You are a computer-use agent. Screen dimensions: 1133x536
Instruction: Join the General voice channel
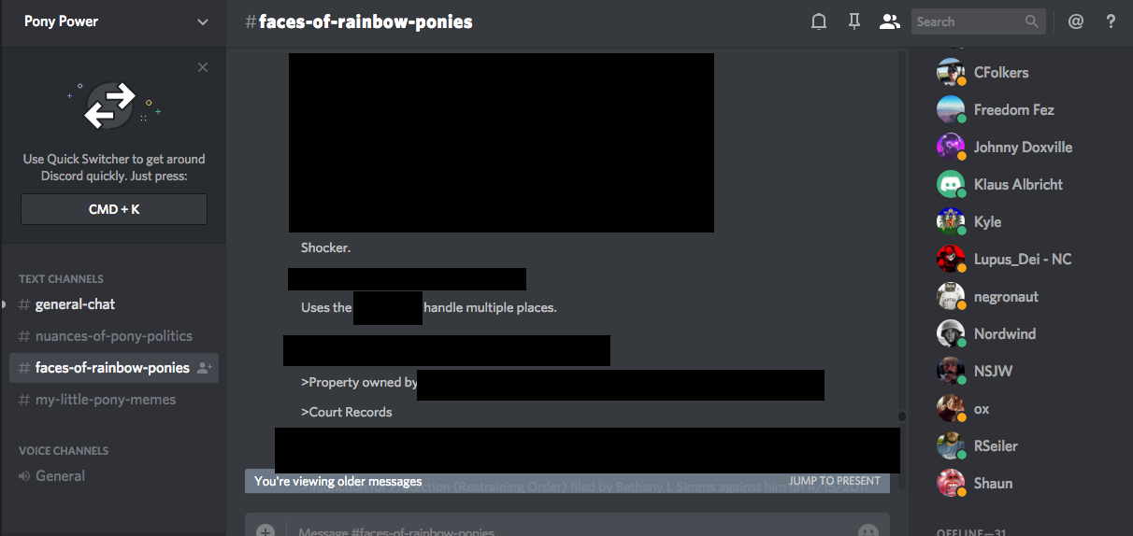60,476
